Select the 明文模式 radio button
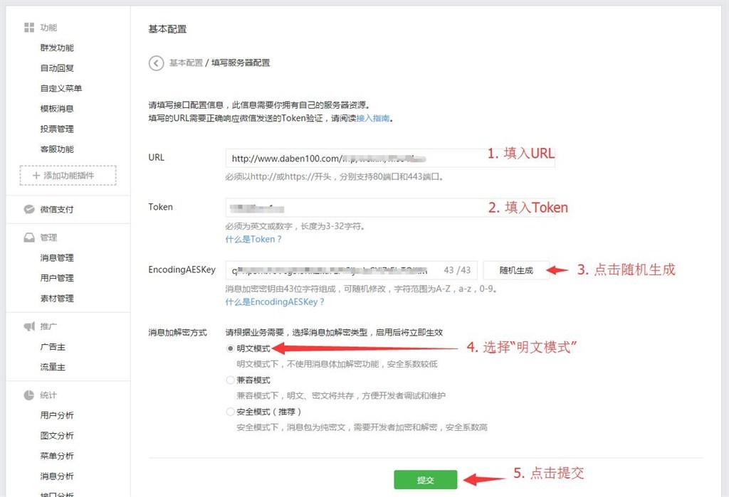This screenshot has width=729, height=497. tap(230, 348)
